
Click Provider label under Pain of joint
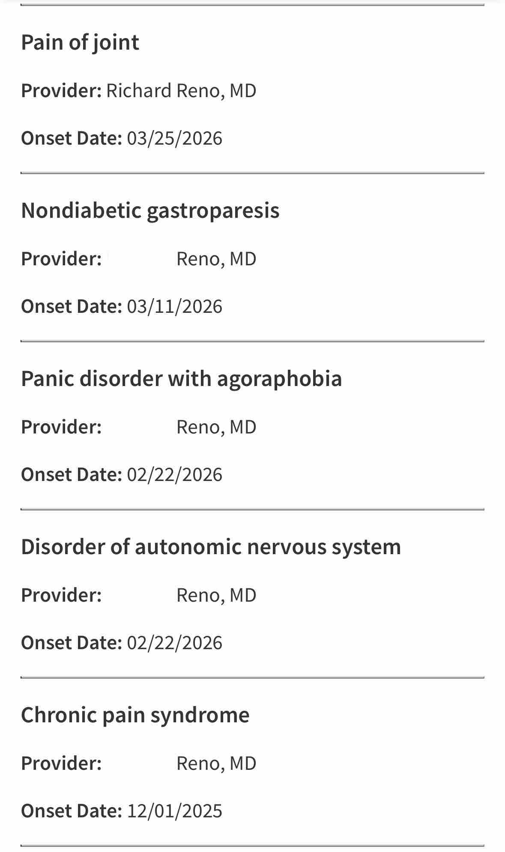[x=61, y=91]
